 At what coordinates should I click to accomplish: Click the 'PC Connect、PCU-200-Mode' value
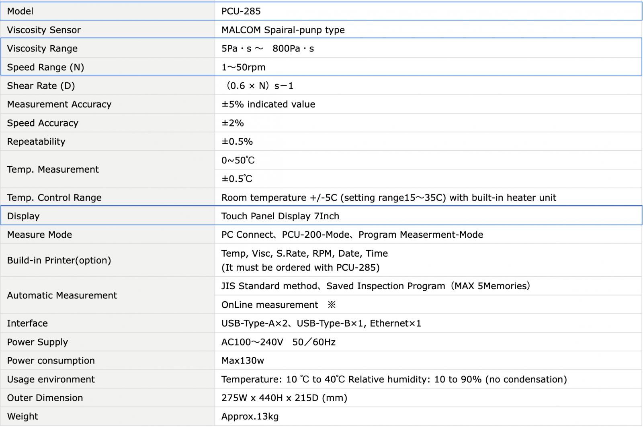click(352, 235)
